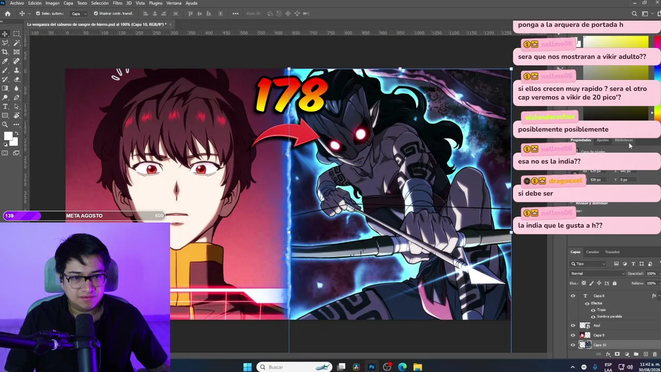Switch to the Canales tab
This screenshot has width=661, height=372.
point(592,252)
